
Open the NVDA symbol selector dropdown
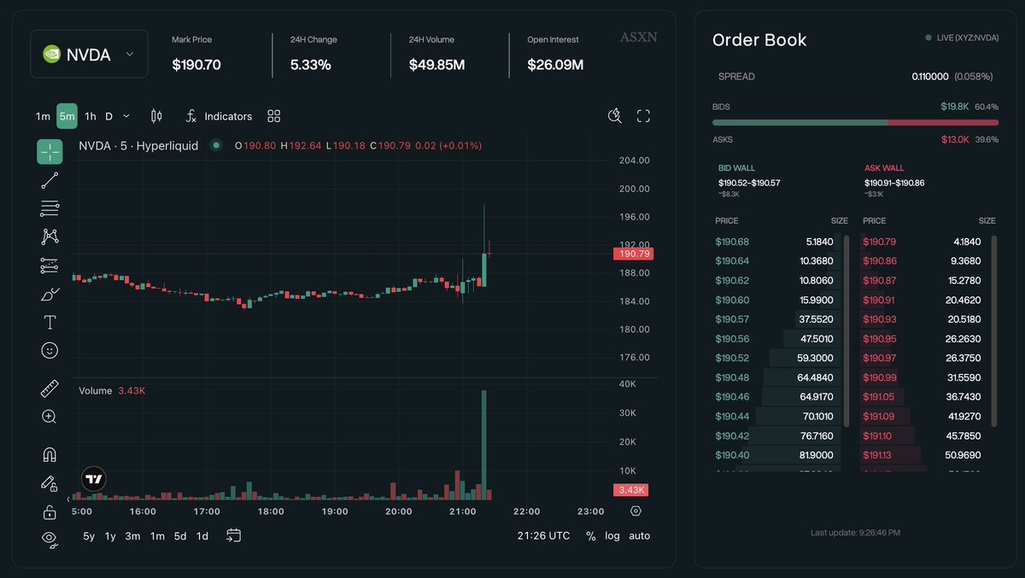89,53
